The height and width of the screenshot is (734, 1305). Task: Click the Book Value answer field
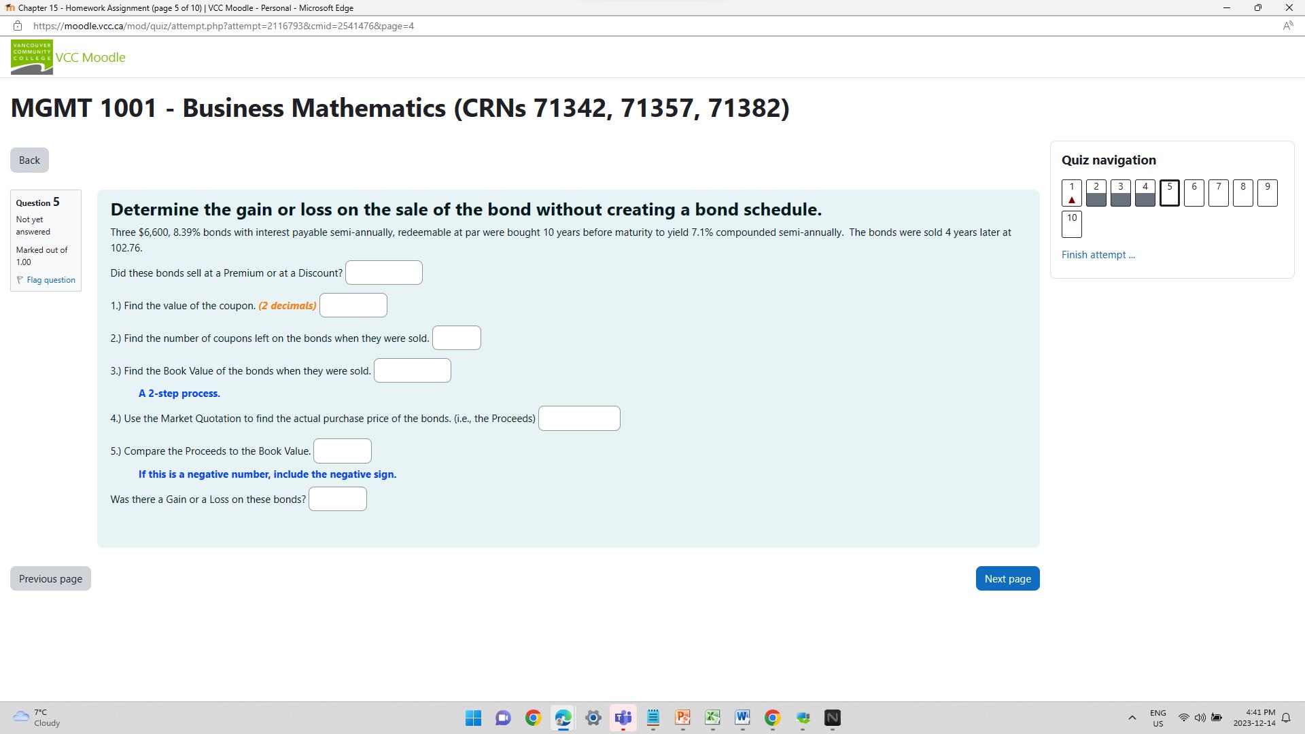[413, 370]
